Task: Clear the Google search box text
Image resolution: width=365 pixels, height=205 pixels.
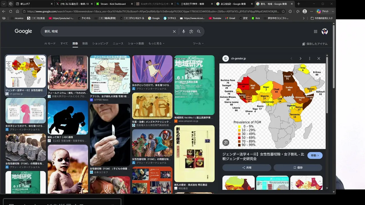Action: [174, 31]
